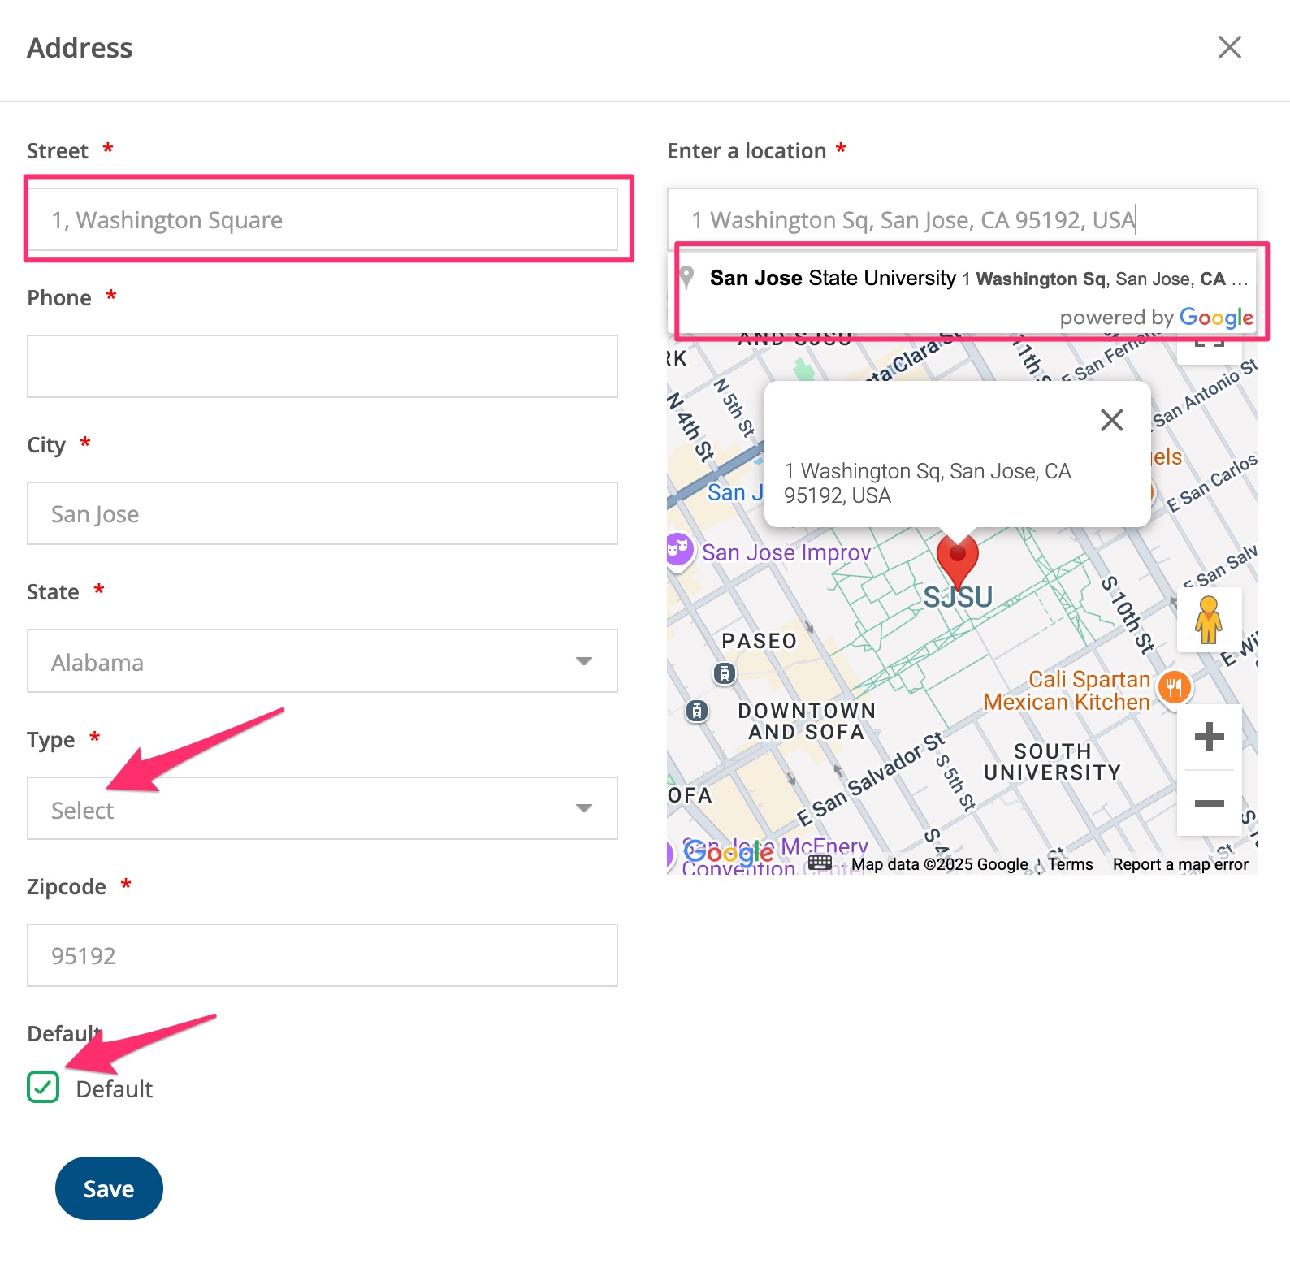Click the Zipcode field containing 95192

click(x=322, y=955)
